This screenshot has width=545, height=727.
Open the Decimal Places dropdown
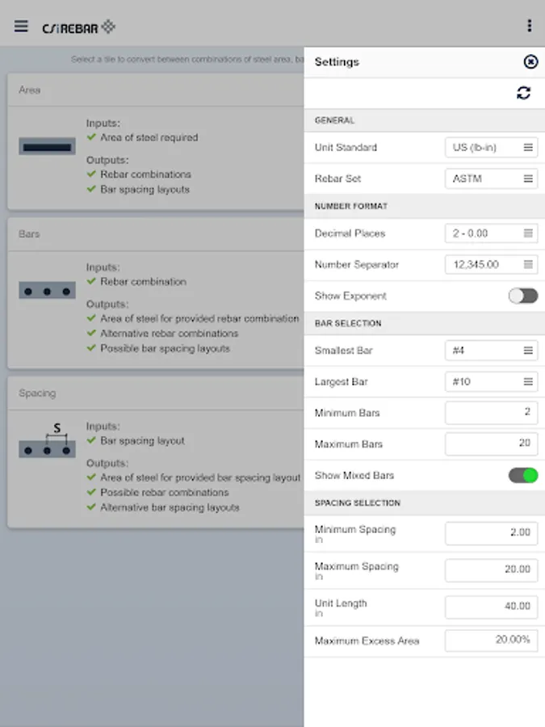coord(491,233)
